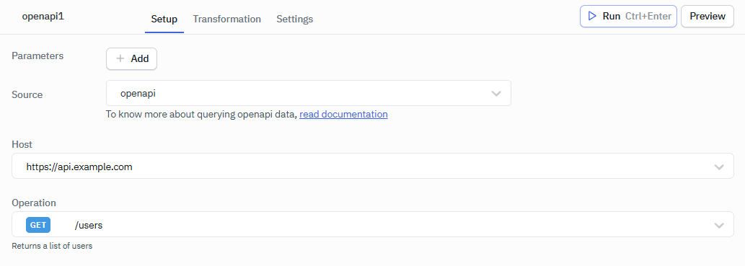
Task: Click the Source label
Action: click(27, 94)
